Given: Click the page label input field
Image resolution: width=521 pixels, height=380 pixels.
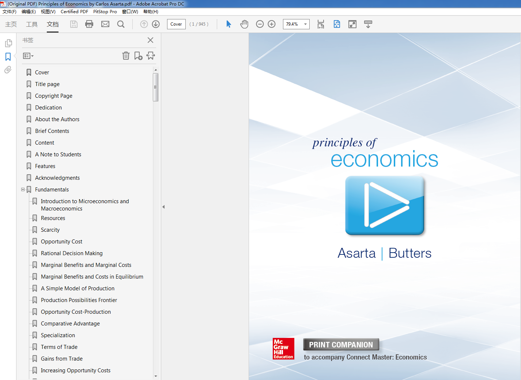Looking at the screenshot, I should click(176, 24).
